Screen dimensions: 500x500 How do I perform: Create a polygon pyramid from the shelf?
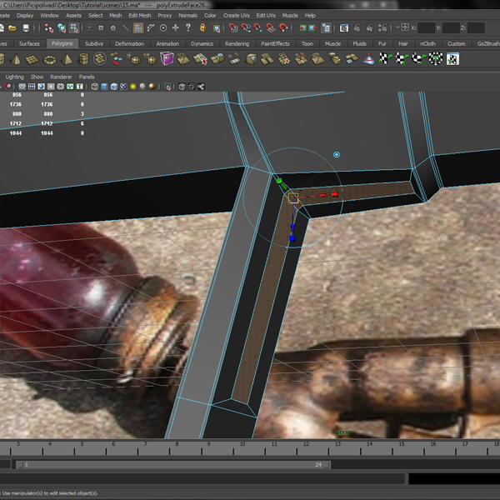[67, 59]
